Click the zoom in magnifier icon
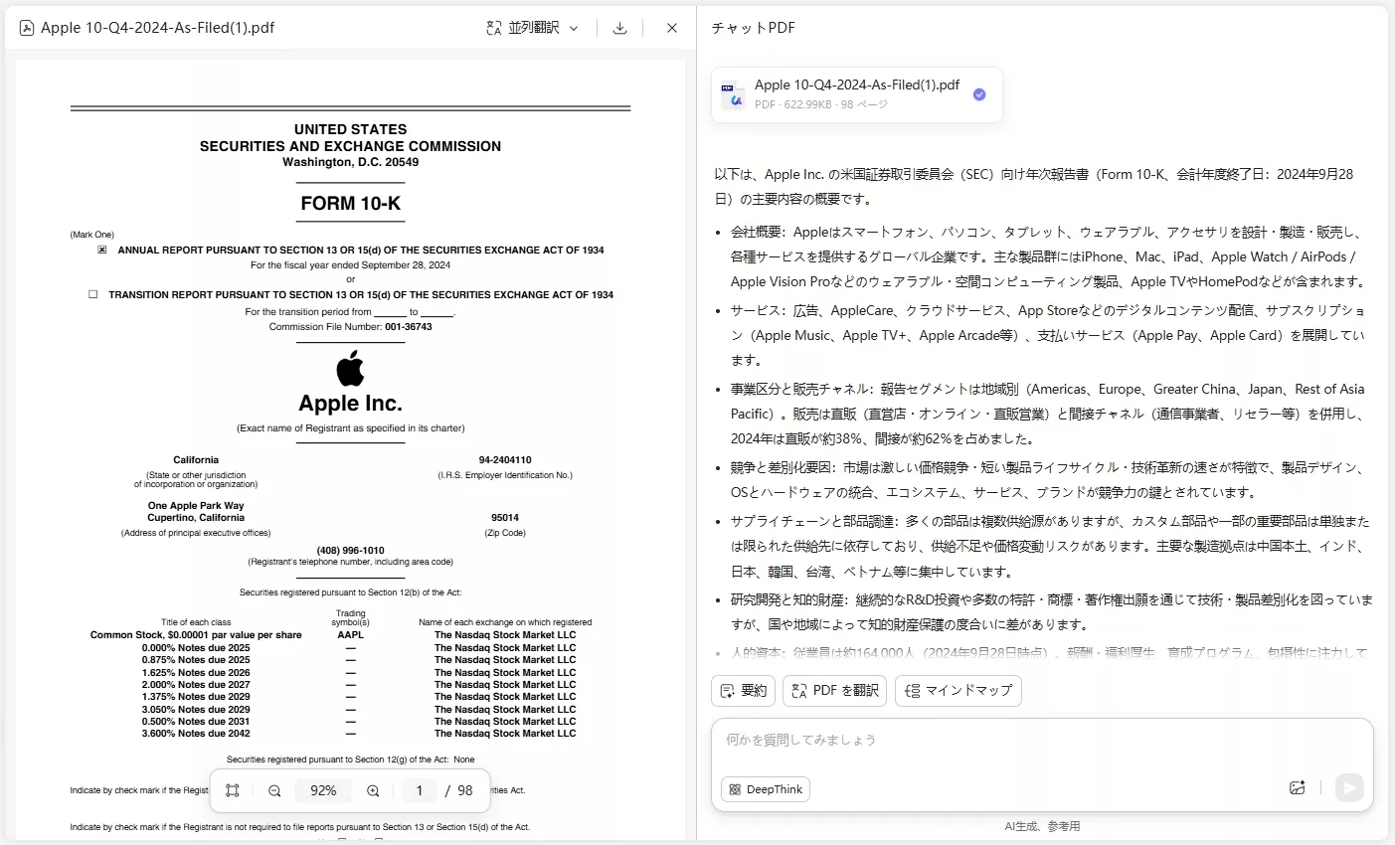The width and height of the screenshot is (1395, 845). [373, 790]
